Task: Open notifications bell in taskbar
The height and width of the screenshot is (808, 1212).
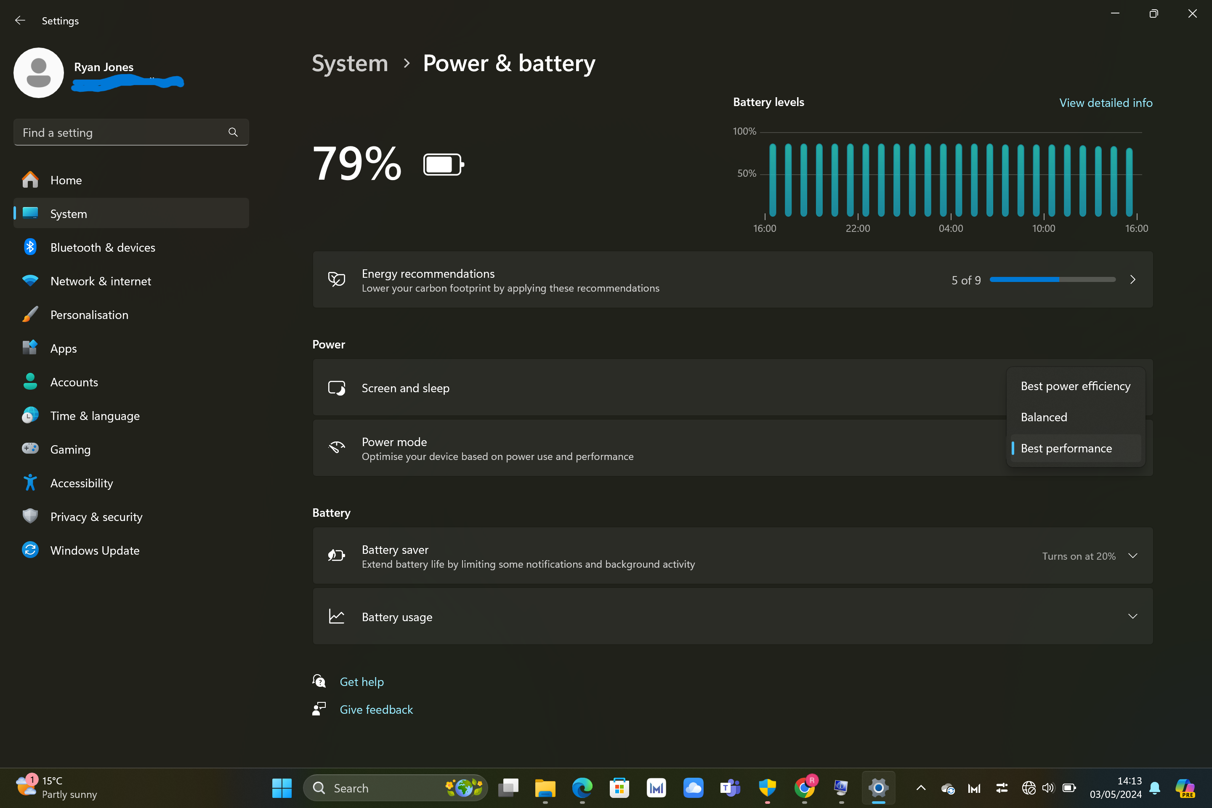Action: (x=1155, y=788)
